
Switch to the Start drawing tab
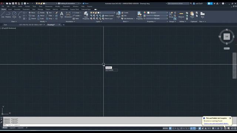click(x=6, y=25)
